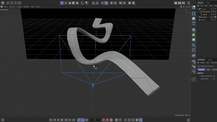Add a Rectangle spline primitive icon
This screenshot has height=122, width=217.
[194, 14]
